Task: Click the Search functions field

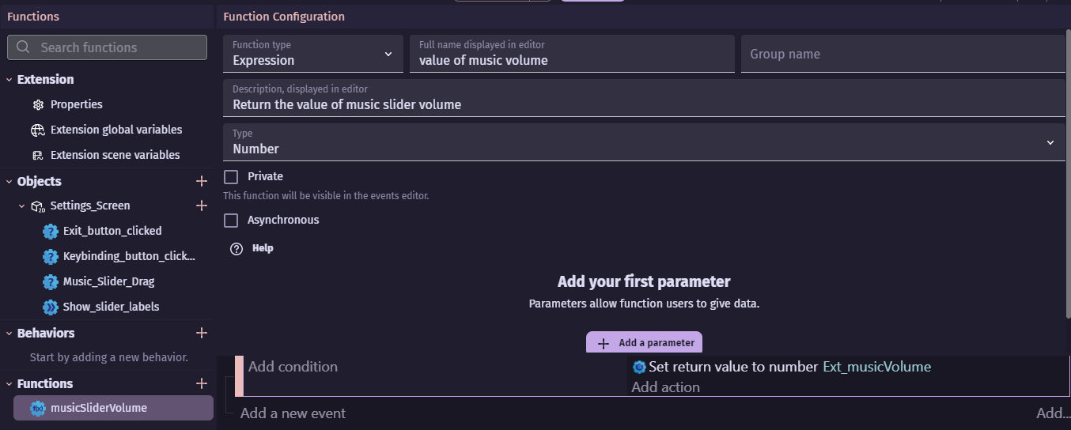Action: pos(108,47)
